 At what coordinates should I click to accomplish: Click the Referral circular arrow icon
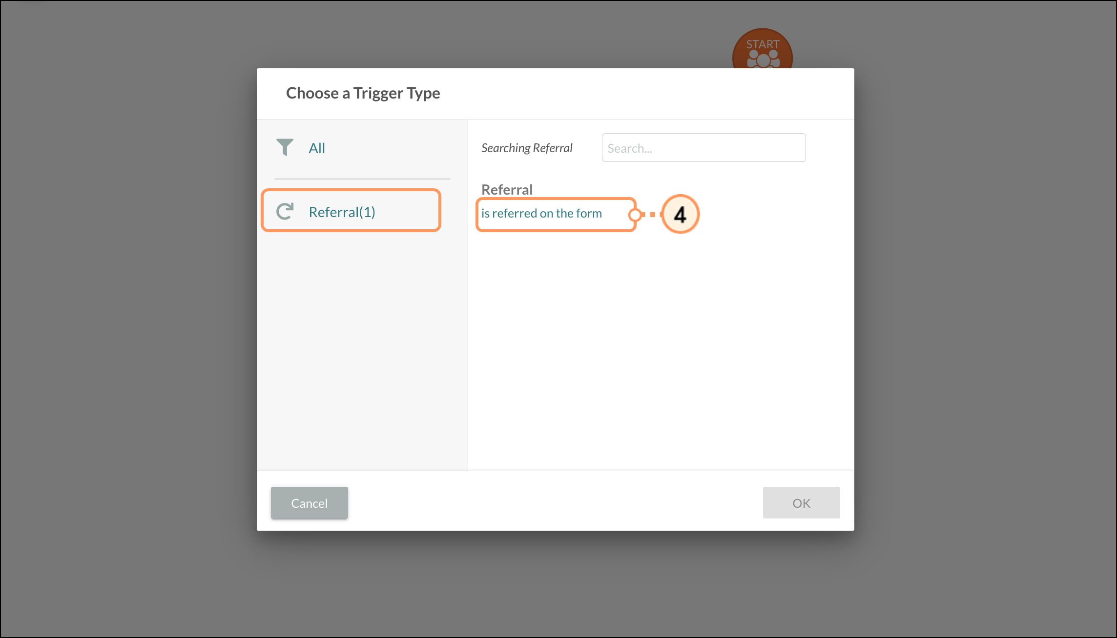click(285, 211)
